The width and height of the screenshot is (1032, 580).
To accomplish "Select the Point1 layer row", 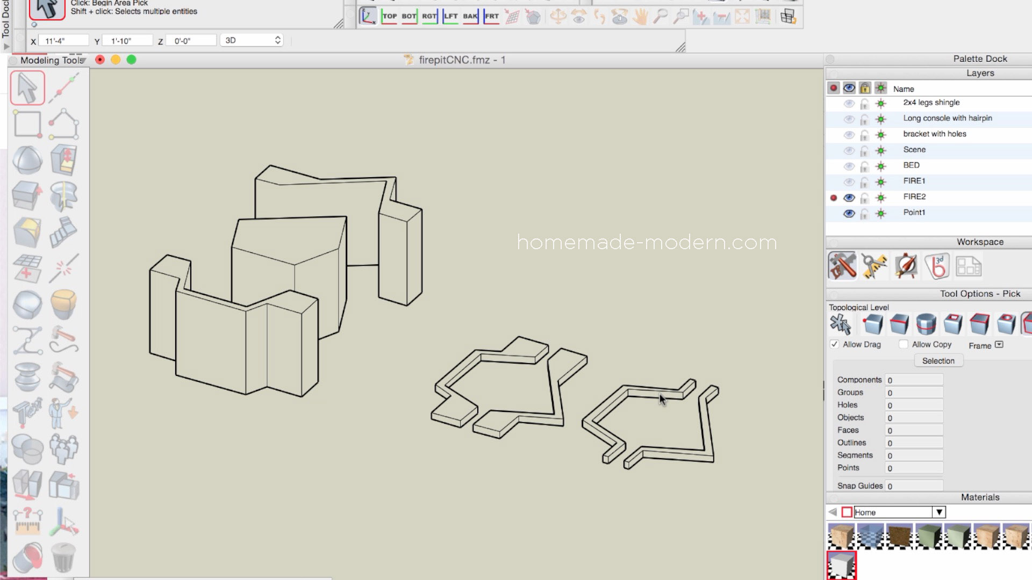I will pos(914,213).
